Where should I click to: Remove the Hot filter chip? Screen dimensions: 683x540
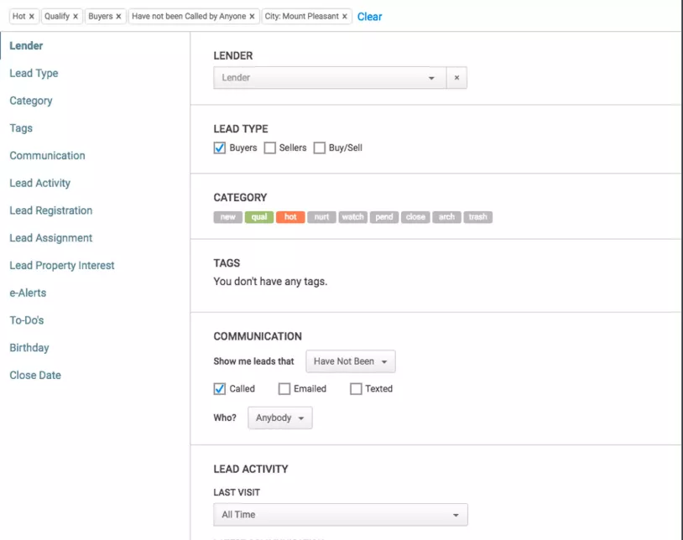[x=32, y=16]
